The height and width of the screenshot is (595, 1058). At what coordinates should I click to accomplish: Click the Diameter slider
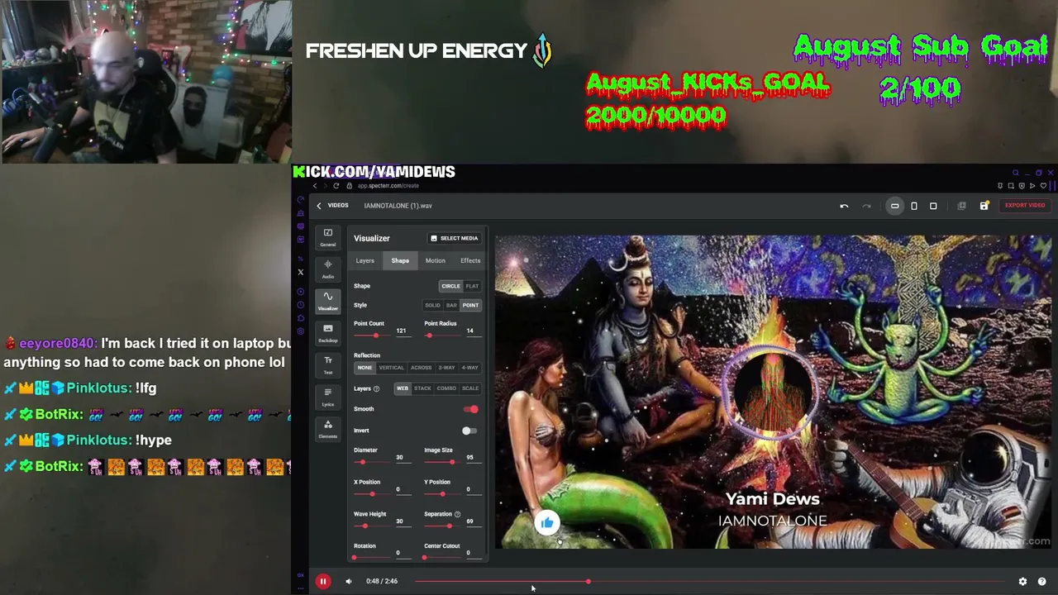[372, 462]
